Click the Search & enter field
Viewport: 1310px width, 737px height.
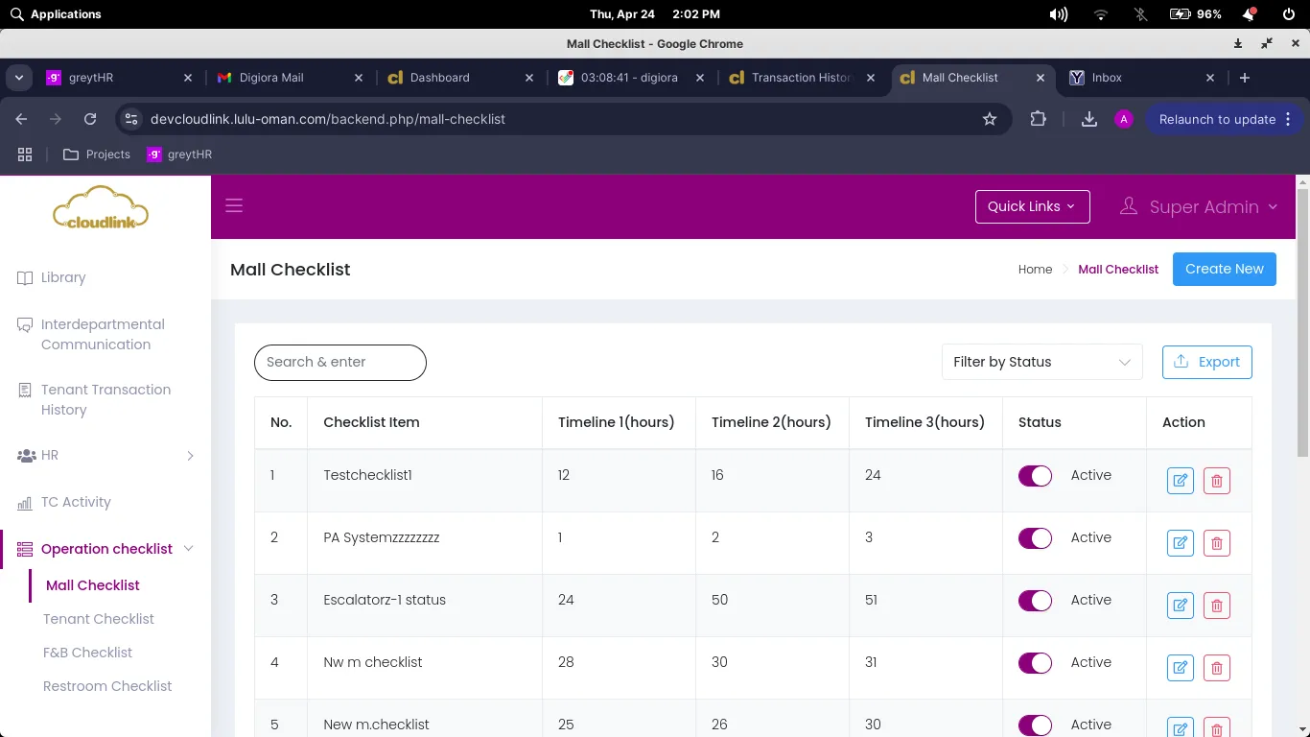point(339,362)
